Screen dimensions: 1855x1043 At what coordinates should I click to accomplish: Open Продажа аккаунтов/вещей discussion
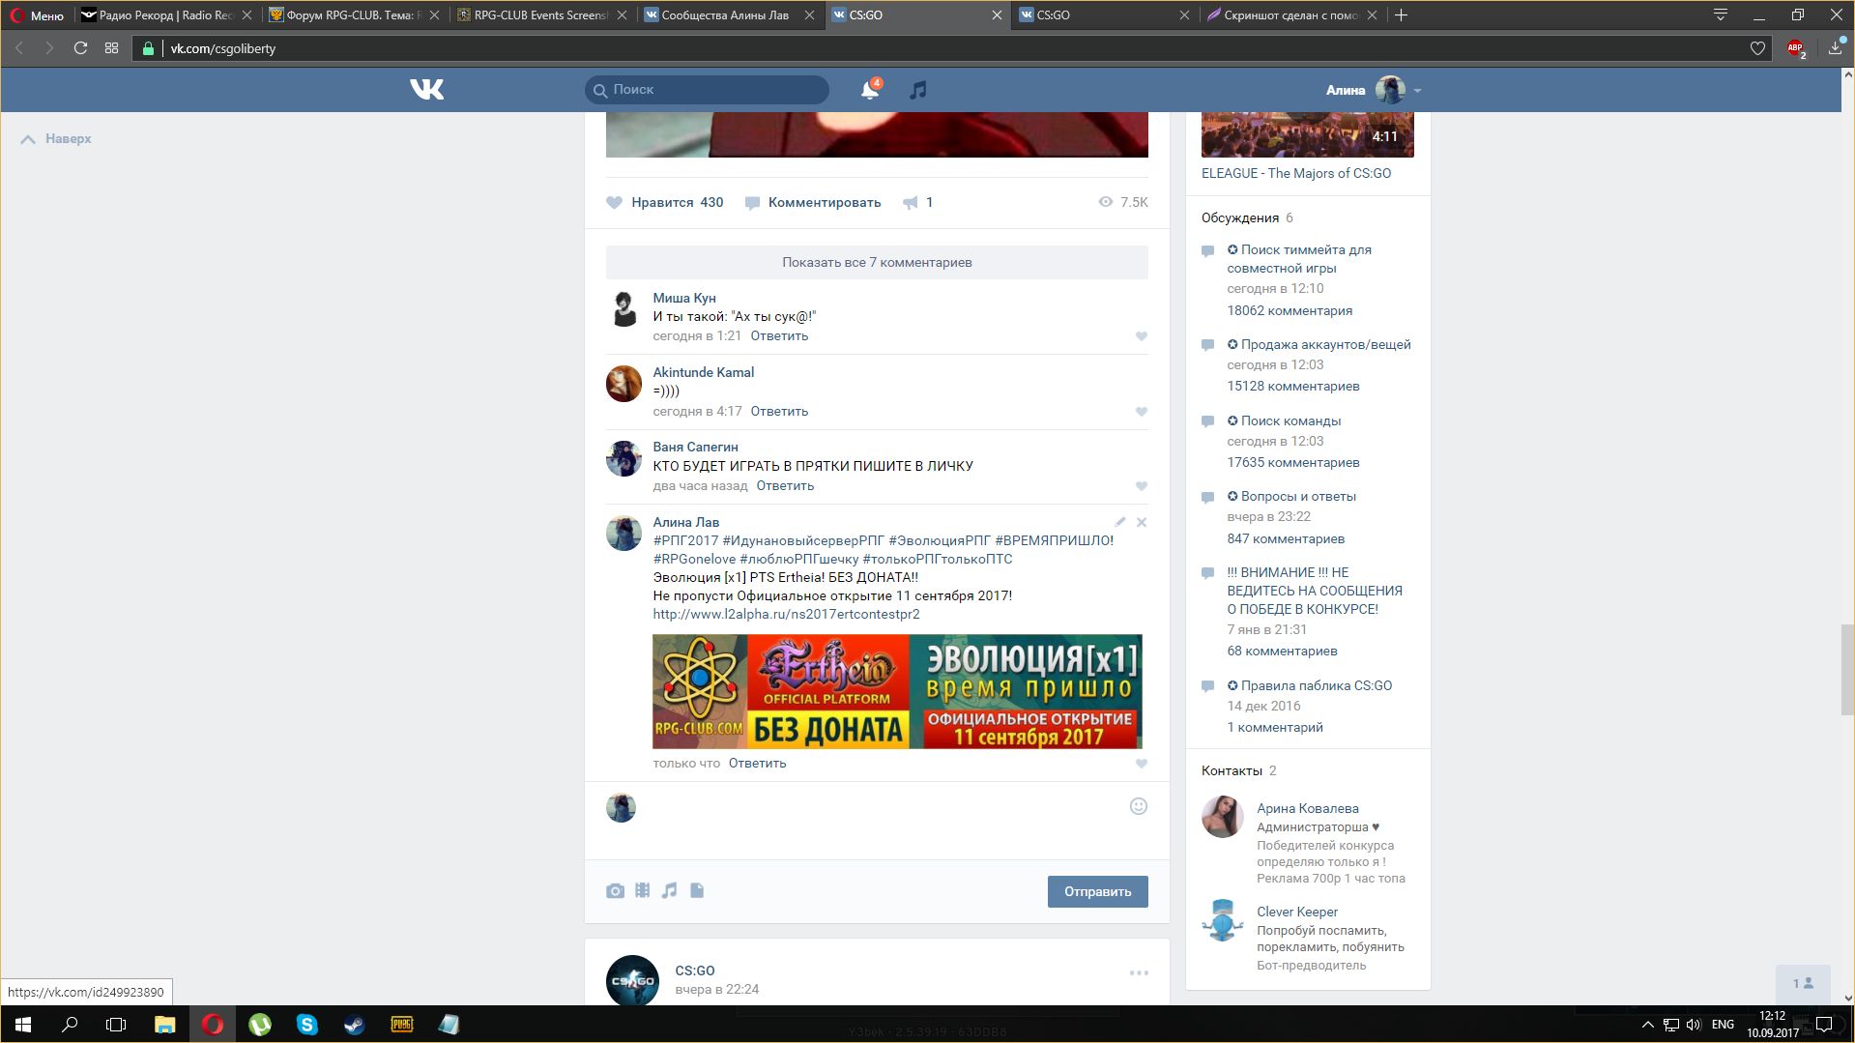click(x=1319, y=344)
